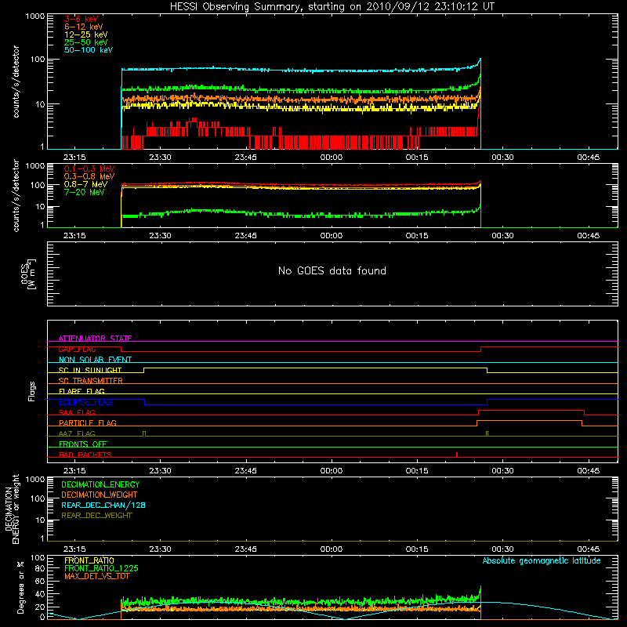Click the FRONT_RATIO_1225 legend entry

[102, 568]
